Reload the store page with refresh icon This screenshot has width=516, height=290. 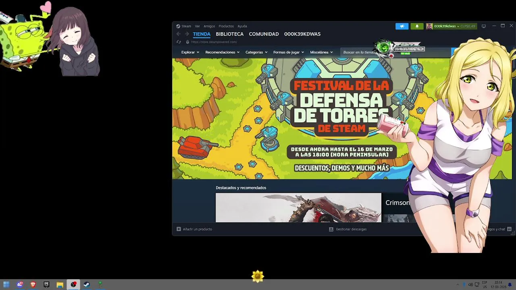[179, 42]
